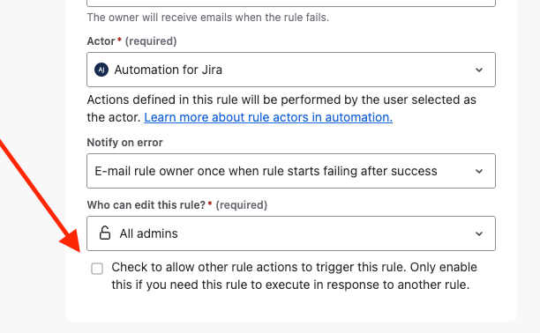Toggle rule trigger via 'Check to allow' label text

294,276
